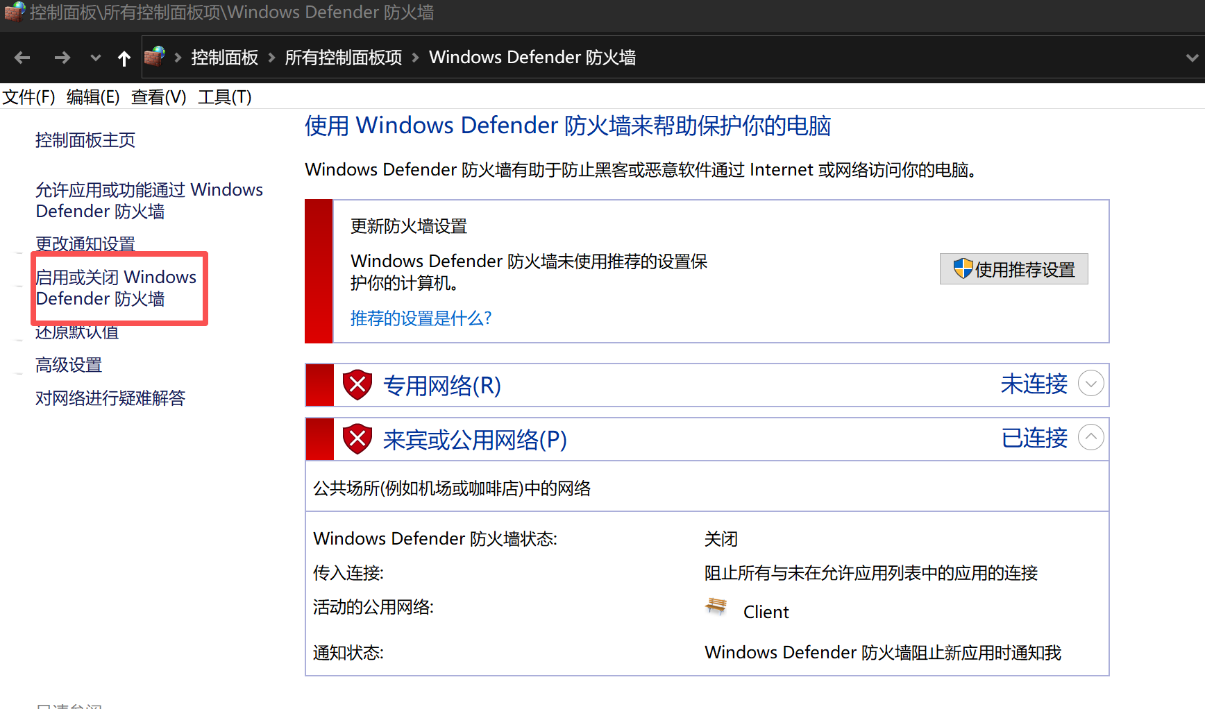Expand the 专用网络(R) section chevron
This screenshot has height=709, width=1205.
tap(1090, 384)
